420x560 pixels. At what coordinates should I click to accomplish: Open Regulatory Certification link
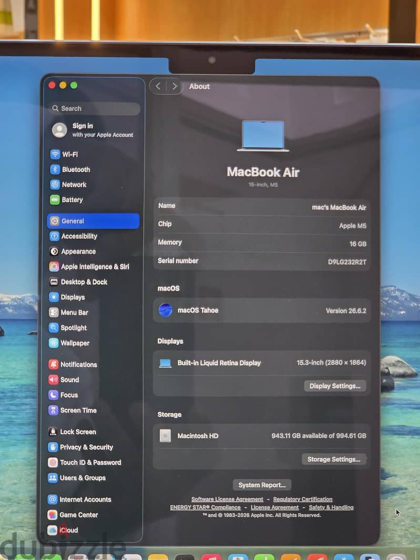coord(303,499)
